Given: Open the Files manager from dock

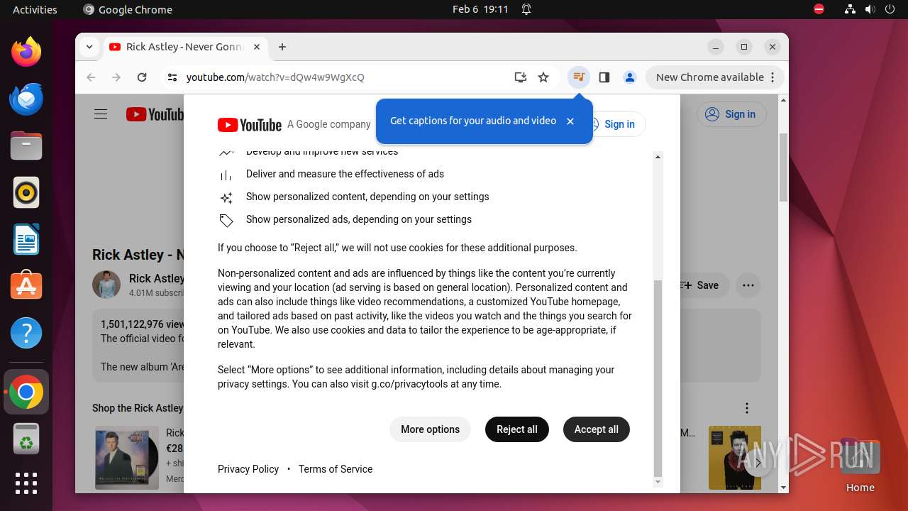Looking at the screenshot, I should tap(26, 145).
